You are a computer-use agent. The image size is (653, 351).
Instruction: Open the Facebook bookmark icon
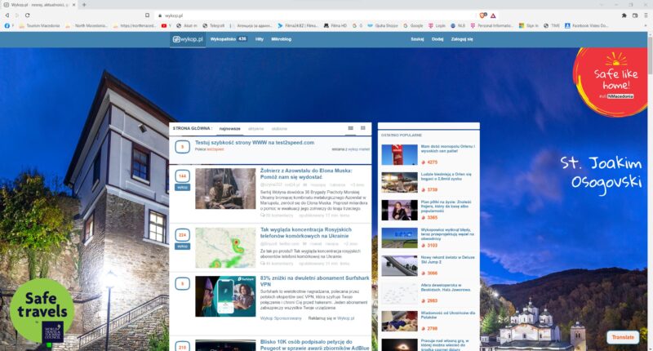tap(7, 25)
